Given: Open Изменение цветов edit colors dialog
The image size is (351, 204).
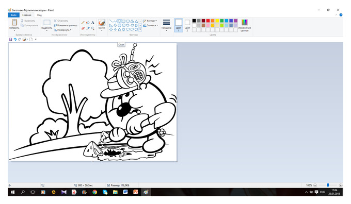Looking at the screenshot, I should pyautogui.click(x=245, y=25).
